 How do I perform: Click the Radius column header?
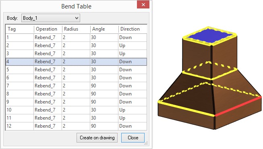click(x=76, y=29)
